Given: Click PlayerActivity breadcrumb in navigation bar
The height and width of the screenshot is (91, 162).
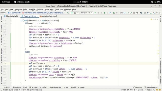Looking at the screenshot, I should [x=14, y=13].
